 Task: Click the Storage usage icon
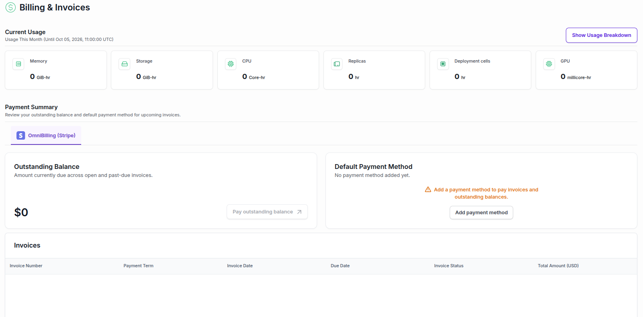pos(125,64)
